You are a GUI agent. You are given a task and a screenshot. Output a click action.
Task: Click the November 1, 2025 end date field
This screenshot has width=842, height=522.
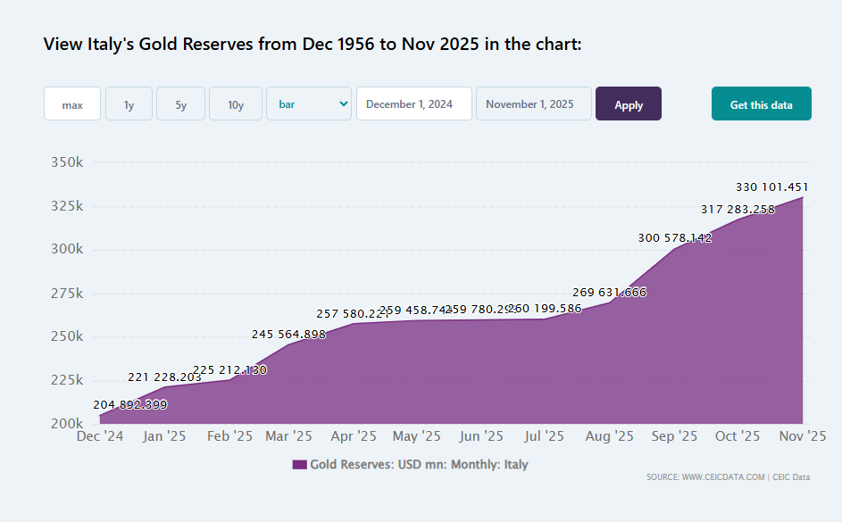tap(533, 104)
